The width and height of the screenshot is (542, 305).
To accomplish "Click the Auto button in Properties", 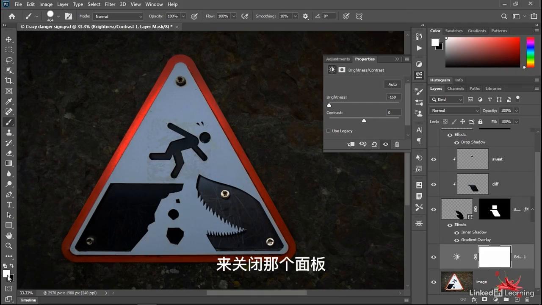I will point(392,84).
